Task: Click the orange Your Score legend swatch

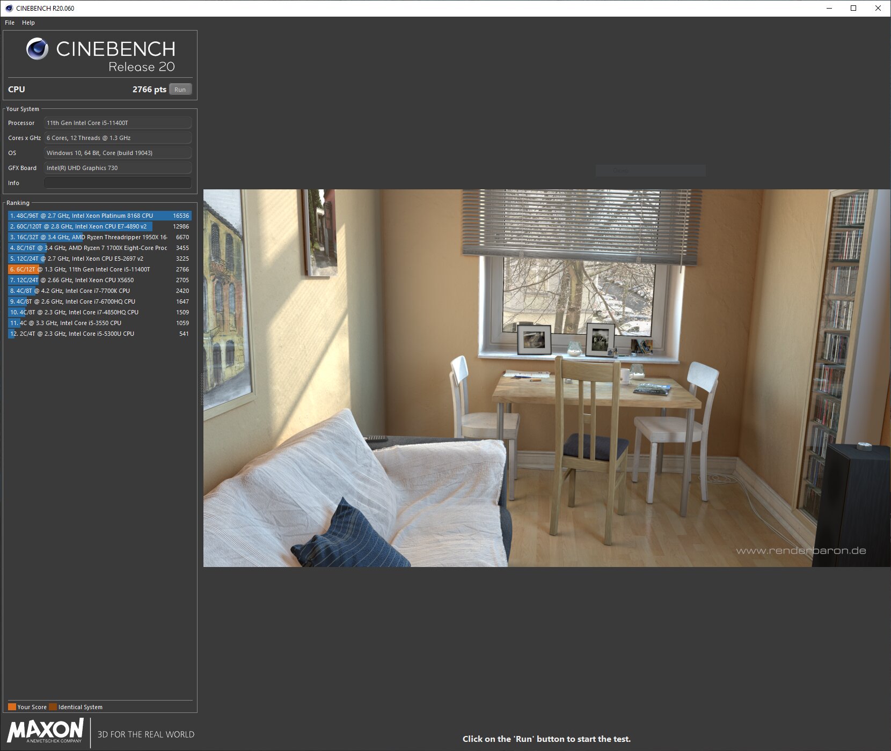Action: tap(12, 706)
